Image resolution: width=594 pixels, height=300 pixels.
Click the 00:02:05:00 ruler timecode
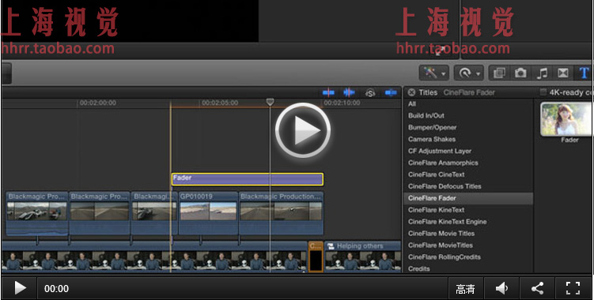click(220, 103)
